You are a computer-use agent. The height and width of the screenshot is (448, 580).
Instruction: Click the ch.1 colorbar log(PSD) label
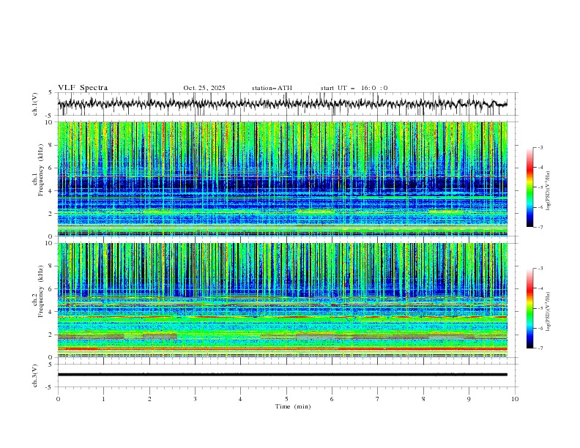(x=549, y=191)
